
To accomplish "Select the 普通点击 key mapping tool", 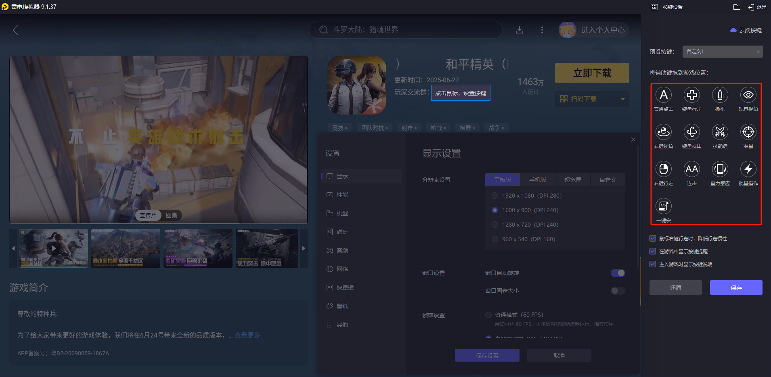I will coord(663,95).
